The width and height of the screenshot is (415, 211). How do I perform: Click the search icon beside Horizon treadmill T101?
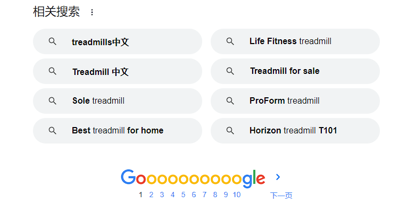click(230, 131)
